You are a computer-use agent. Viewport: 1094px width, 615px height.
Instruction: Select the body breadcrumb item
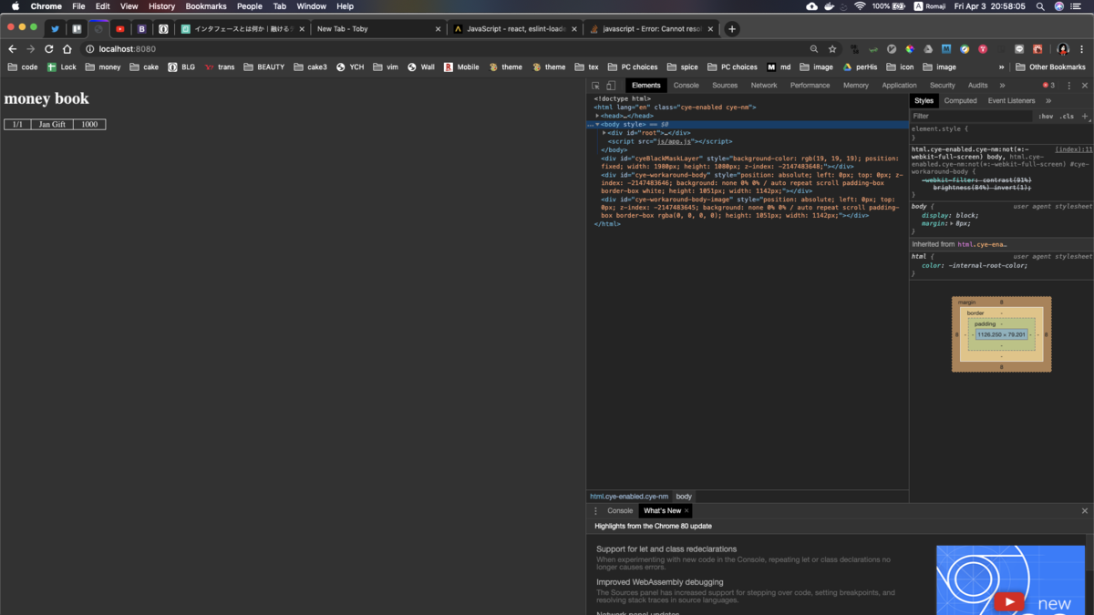coord(684,497)
